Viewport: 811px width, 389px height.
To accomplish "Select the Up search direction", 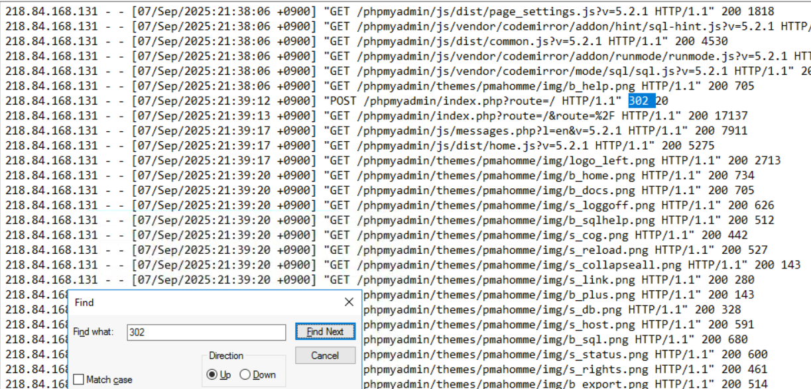I will point(212,374).
